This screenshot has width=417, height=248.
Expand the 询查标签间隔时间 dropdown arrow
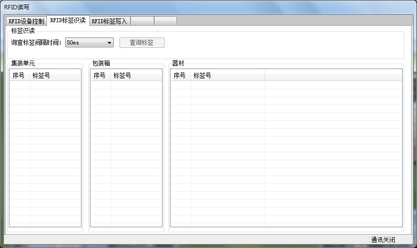(110, 43)
